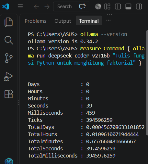Screen dimensions: 148x164
Task: Open the Explorer view
Action: (x=9, y=22)
